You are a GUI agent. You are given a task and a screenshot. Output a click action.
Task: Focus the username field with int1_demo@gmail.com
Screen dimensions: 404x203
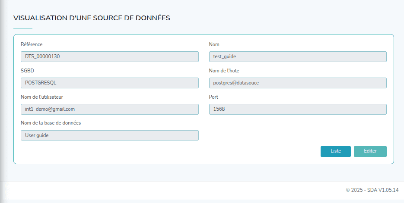click(109, 109)
